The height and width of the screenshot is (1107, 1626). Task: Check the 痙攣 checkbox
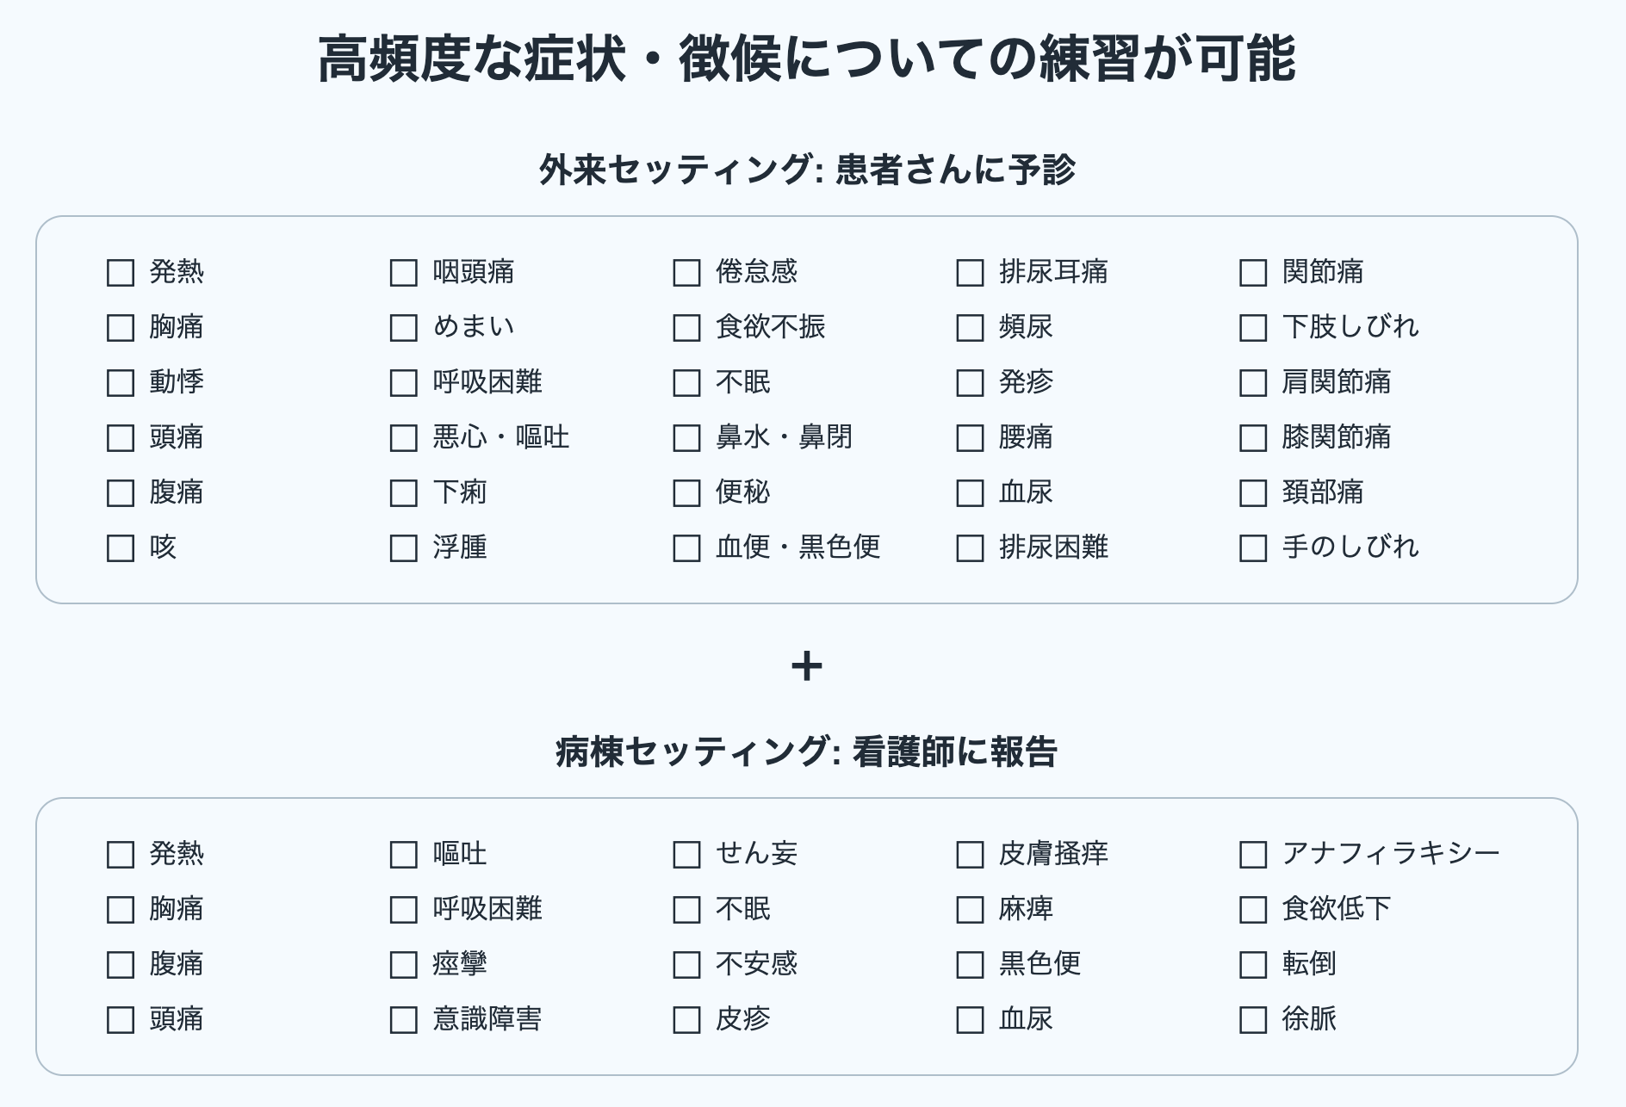[x=403, y=965]
